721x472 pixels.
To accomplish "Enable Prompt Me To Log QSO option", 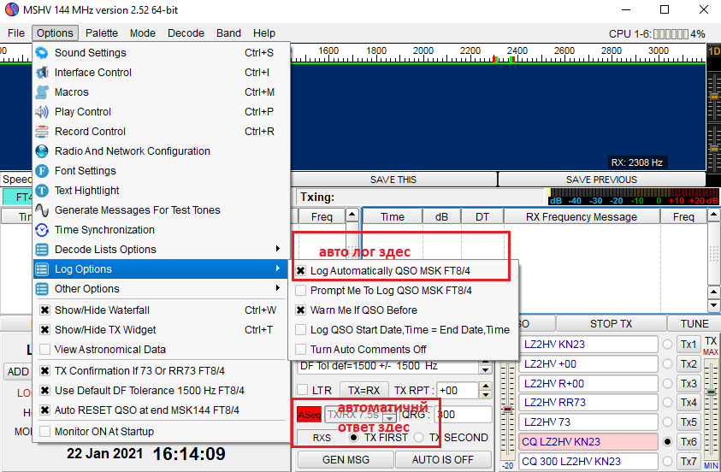I will 301,291.
